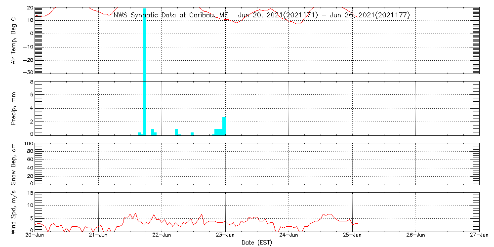Click the "Air Temp, Deg C" axis label
Screen dimensions: 494x247
[x=13, y=41]
